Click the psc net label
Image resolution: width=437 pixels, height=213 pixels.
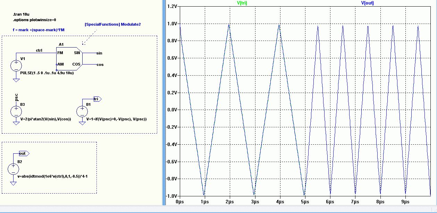pos(16,97)
